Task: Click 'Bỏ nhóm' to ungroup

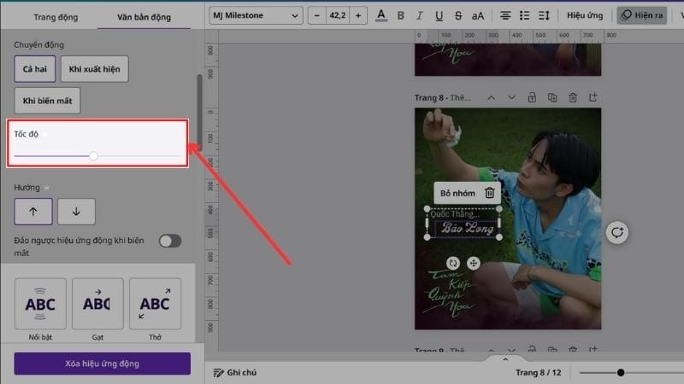Action: pyautogui.click(x=457, y=194)
